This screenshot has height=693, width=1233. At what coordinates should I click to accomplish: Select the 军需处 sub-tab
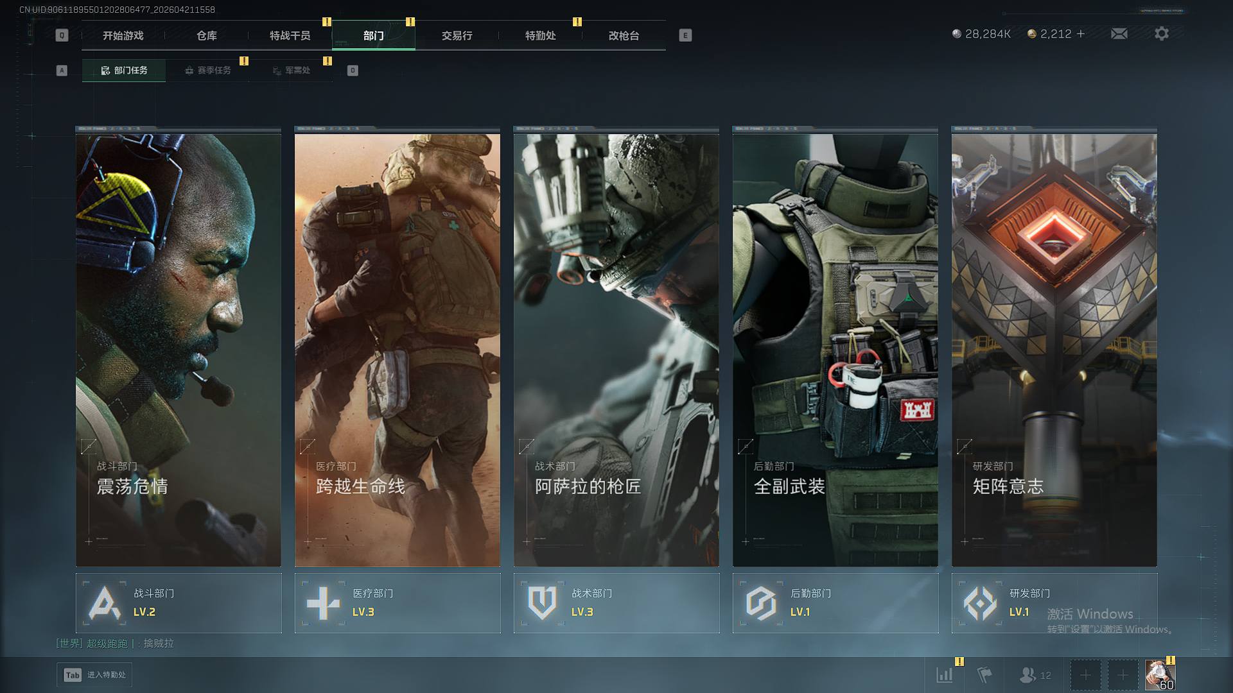(x=291, y=70)
